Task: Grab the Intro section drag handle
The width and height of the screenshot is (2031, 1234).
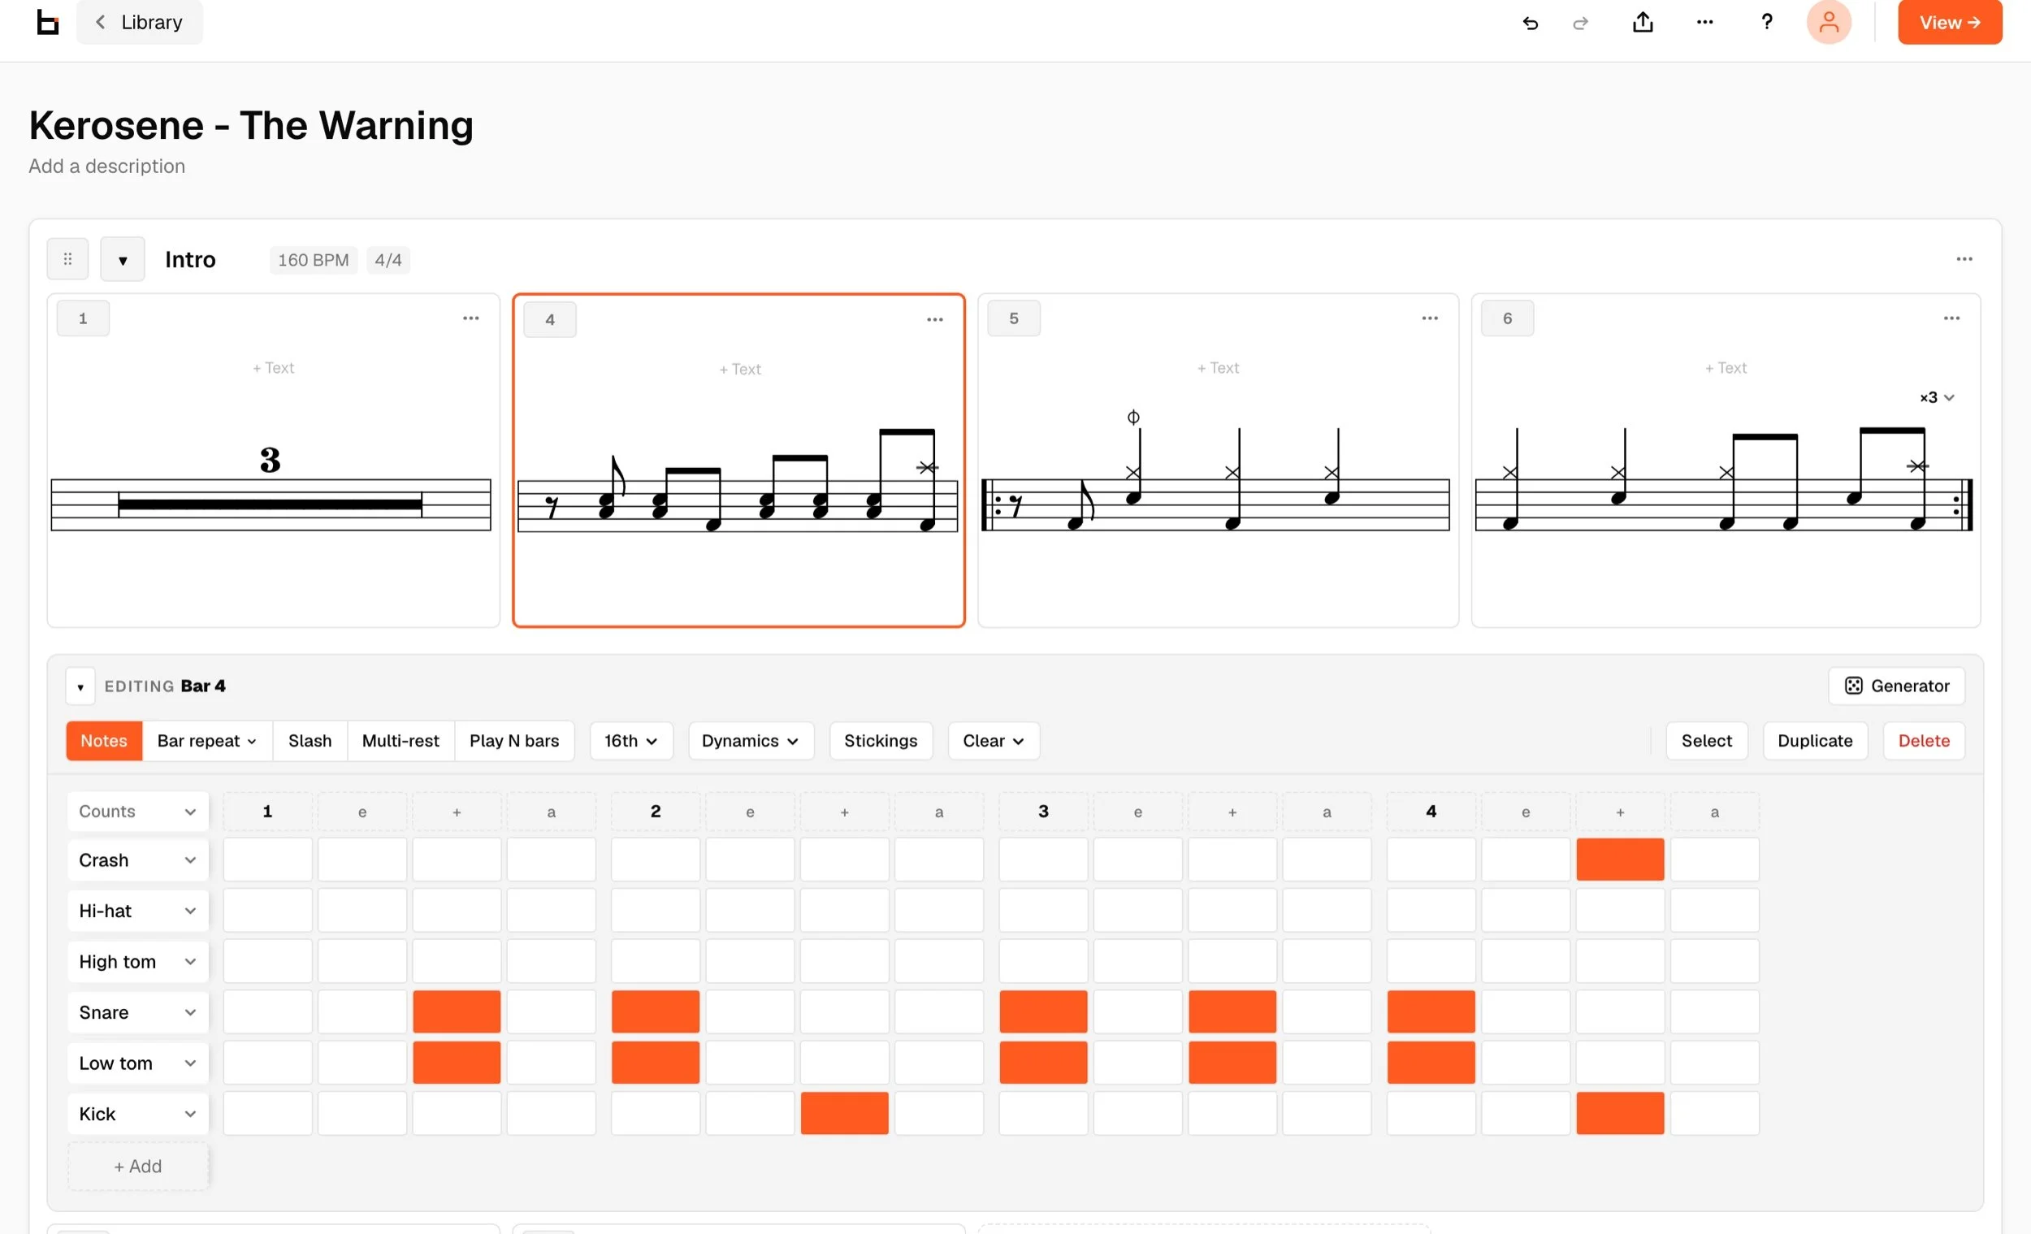Action: [x=67, y=259]
